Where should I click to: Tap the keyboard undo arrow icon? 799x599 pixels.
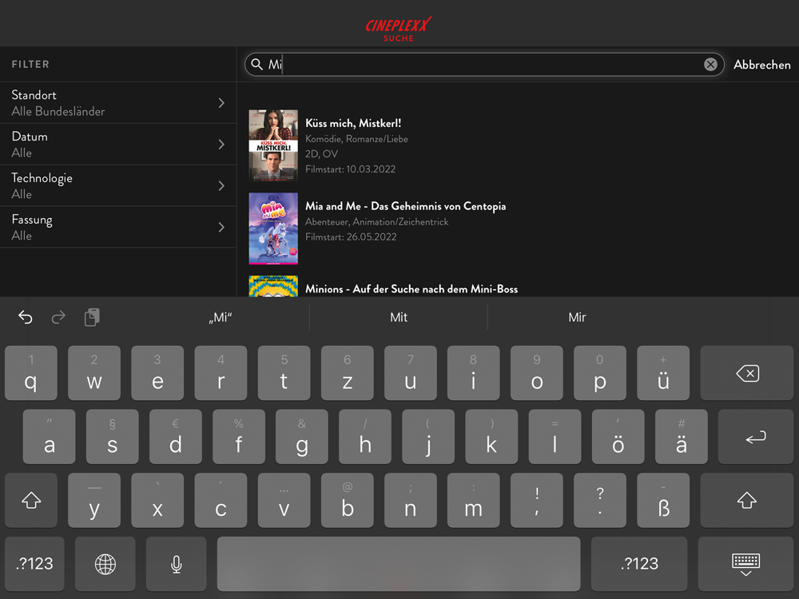tap(26, 317)
